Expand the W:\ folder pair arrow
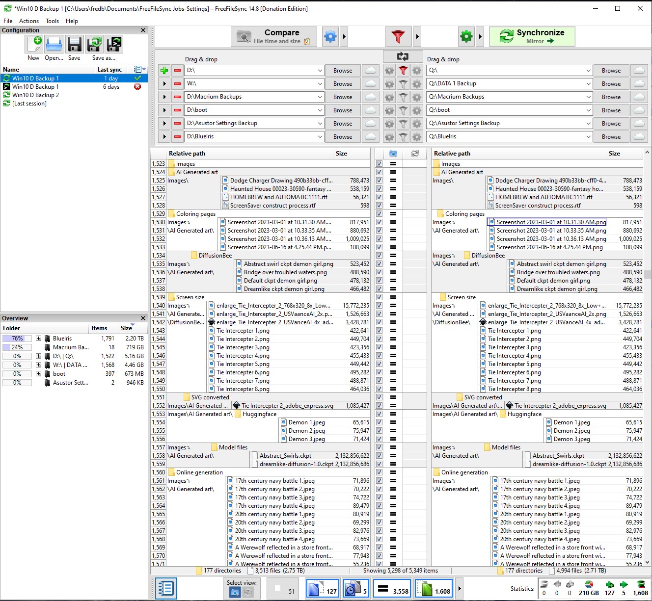 pos(164,84)
